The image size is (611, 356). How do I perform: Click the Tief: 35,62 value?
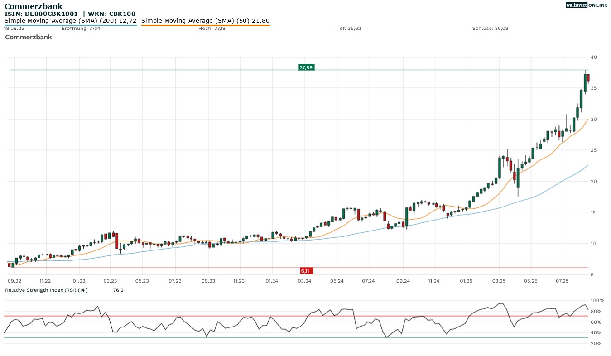[x=348, y=29]
